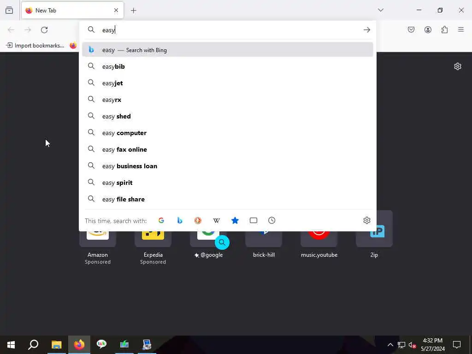Open the Firefox account icon

coord(428,29)
